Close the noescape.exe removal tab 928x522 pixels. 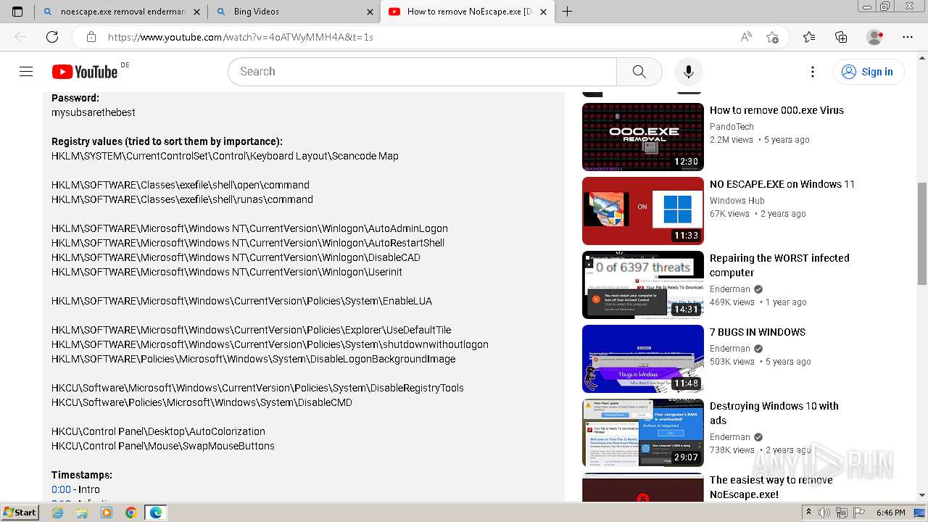pos(198,12)
